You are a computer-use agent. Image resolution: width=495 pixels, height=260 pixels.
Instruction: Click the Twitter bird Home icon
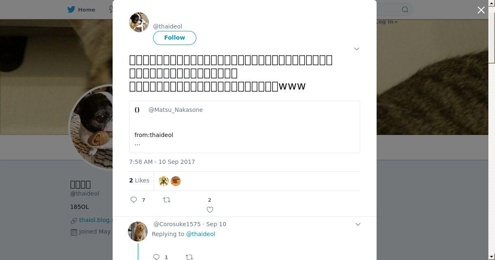(71, 9)
